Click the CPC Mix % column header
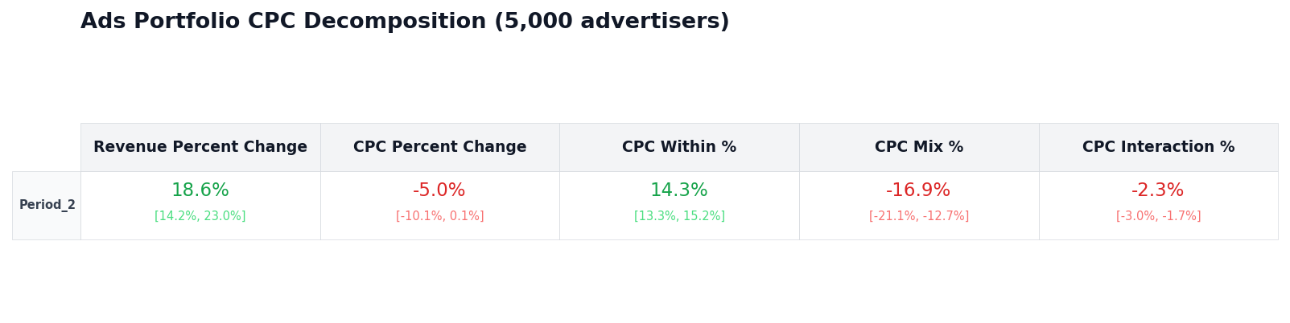The width and height of the screenshot is (1290, 323). (918, 147)
